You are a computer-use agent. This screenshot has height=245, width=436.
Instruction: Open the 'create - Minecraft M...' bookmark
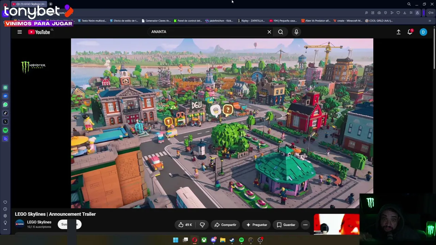348,21
